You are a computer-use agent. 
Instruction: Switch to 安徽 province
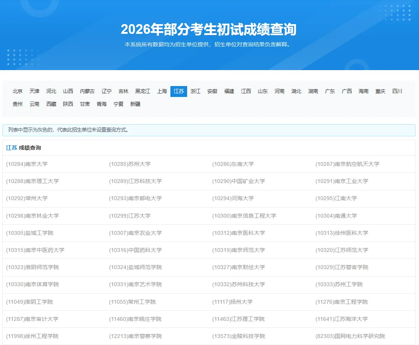212,91
